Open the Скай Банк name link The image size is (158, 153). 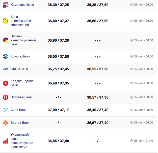(19, 110)
